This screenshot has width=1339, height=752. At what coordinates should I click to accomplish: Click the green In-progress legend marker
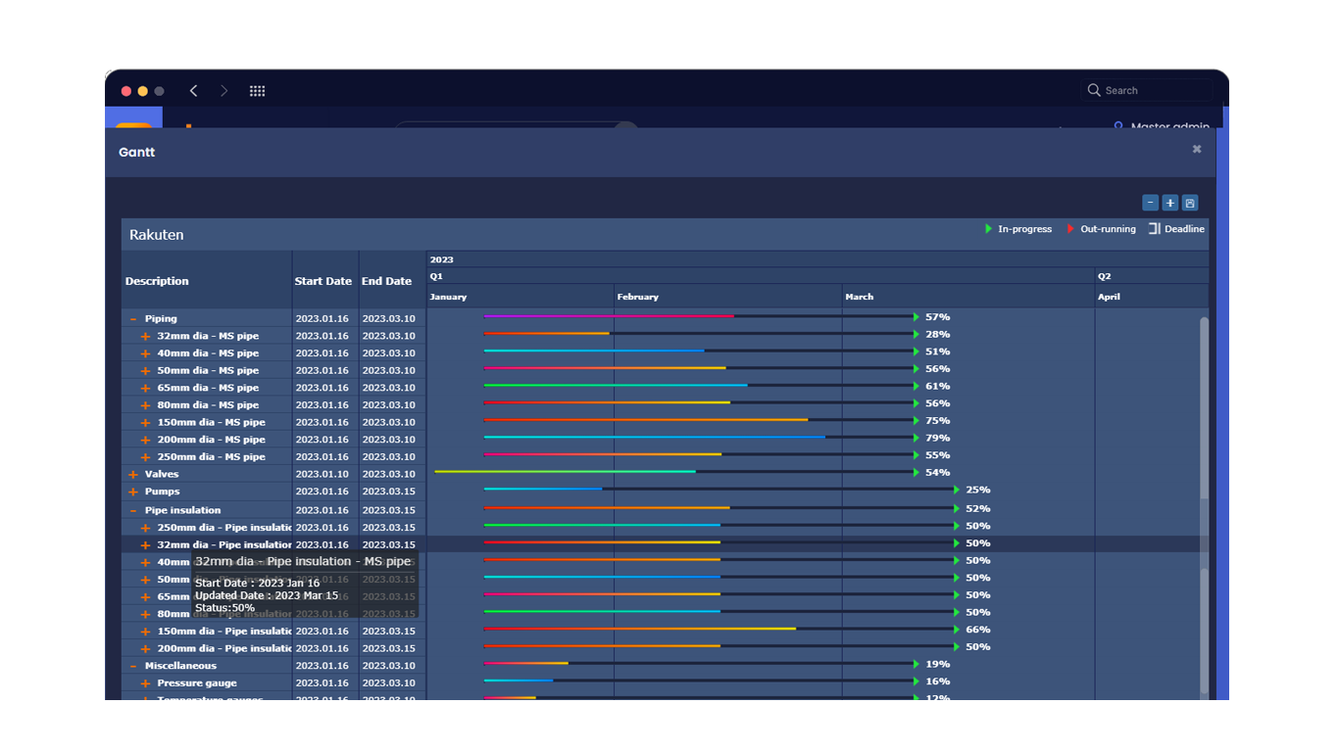tap(988, 229)
